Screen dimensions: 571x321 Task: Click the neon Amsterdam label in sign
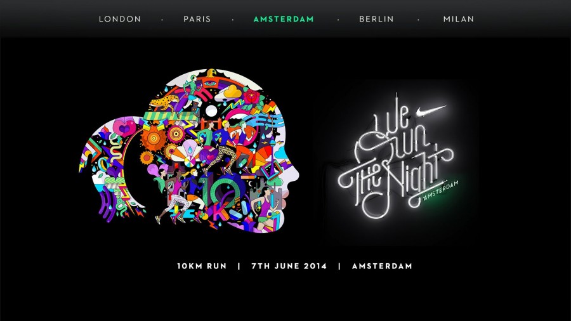click(440, 191)
